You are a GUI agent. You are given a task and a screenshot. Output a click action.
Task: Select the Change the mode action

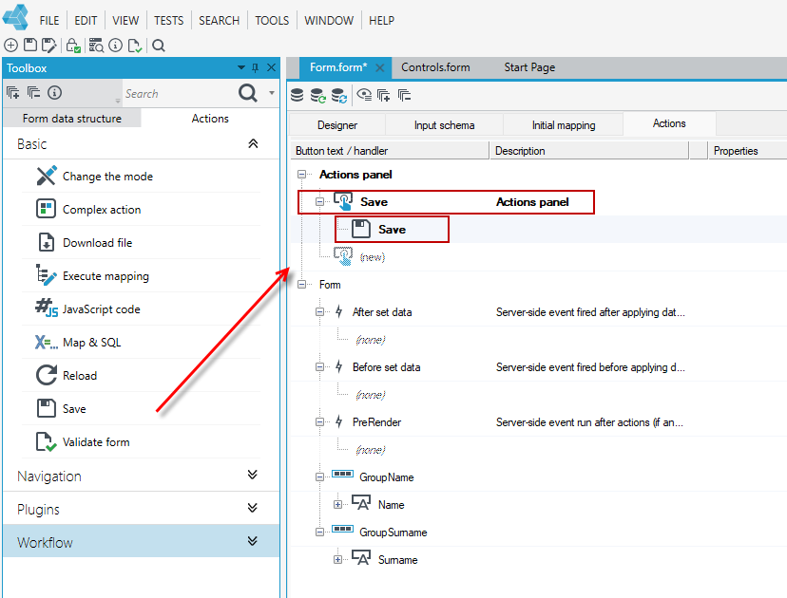(141, 176)
